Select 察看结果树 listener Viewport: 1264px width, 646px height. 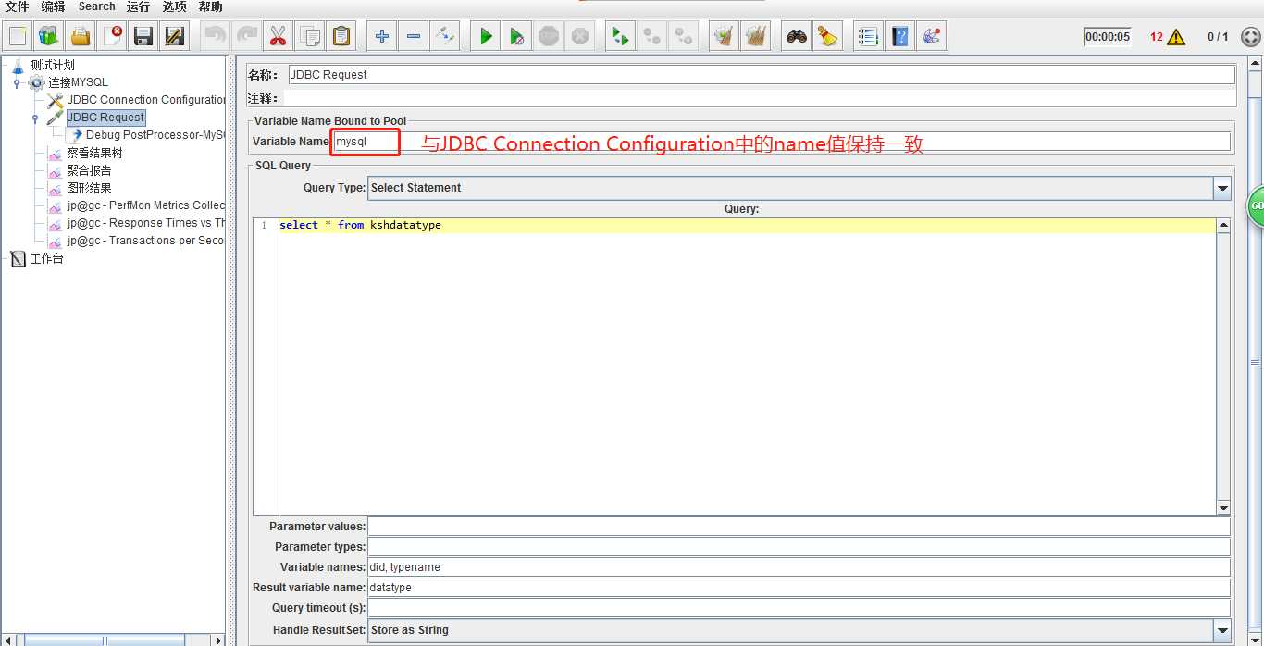[x=94, y=153]
